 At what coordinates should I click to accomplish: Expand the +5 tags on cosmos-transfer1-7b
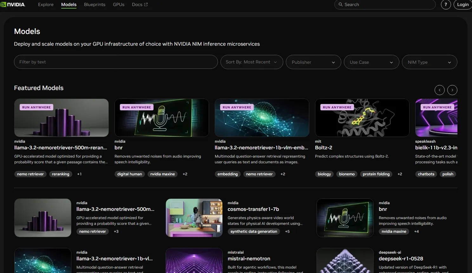[x=287, y=231]
